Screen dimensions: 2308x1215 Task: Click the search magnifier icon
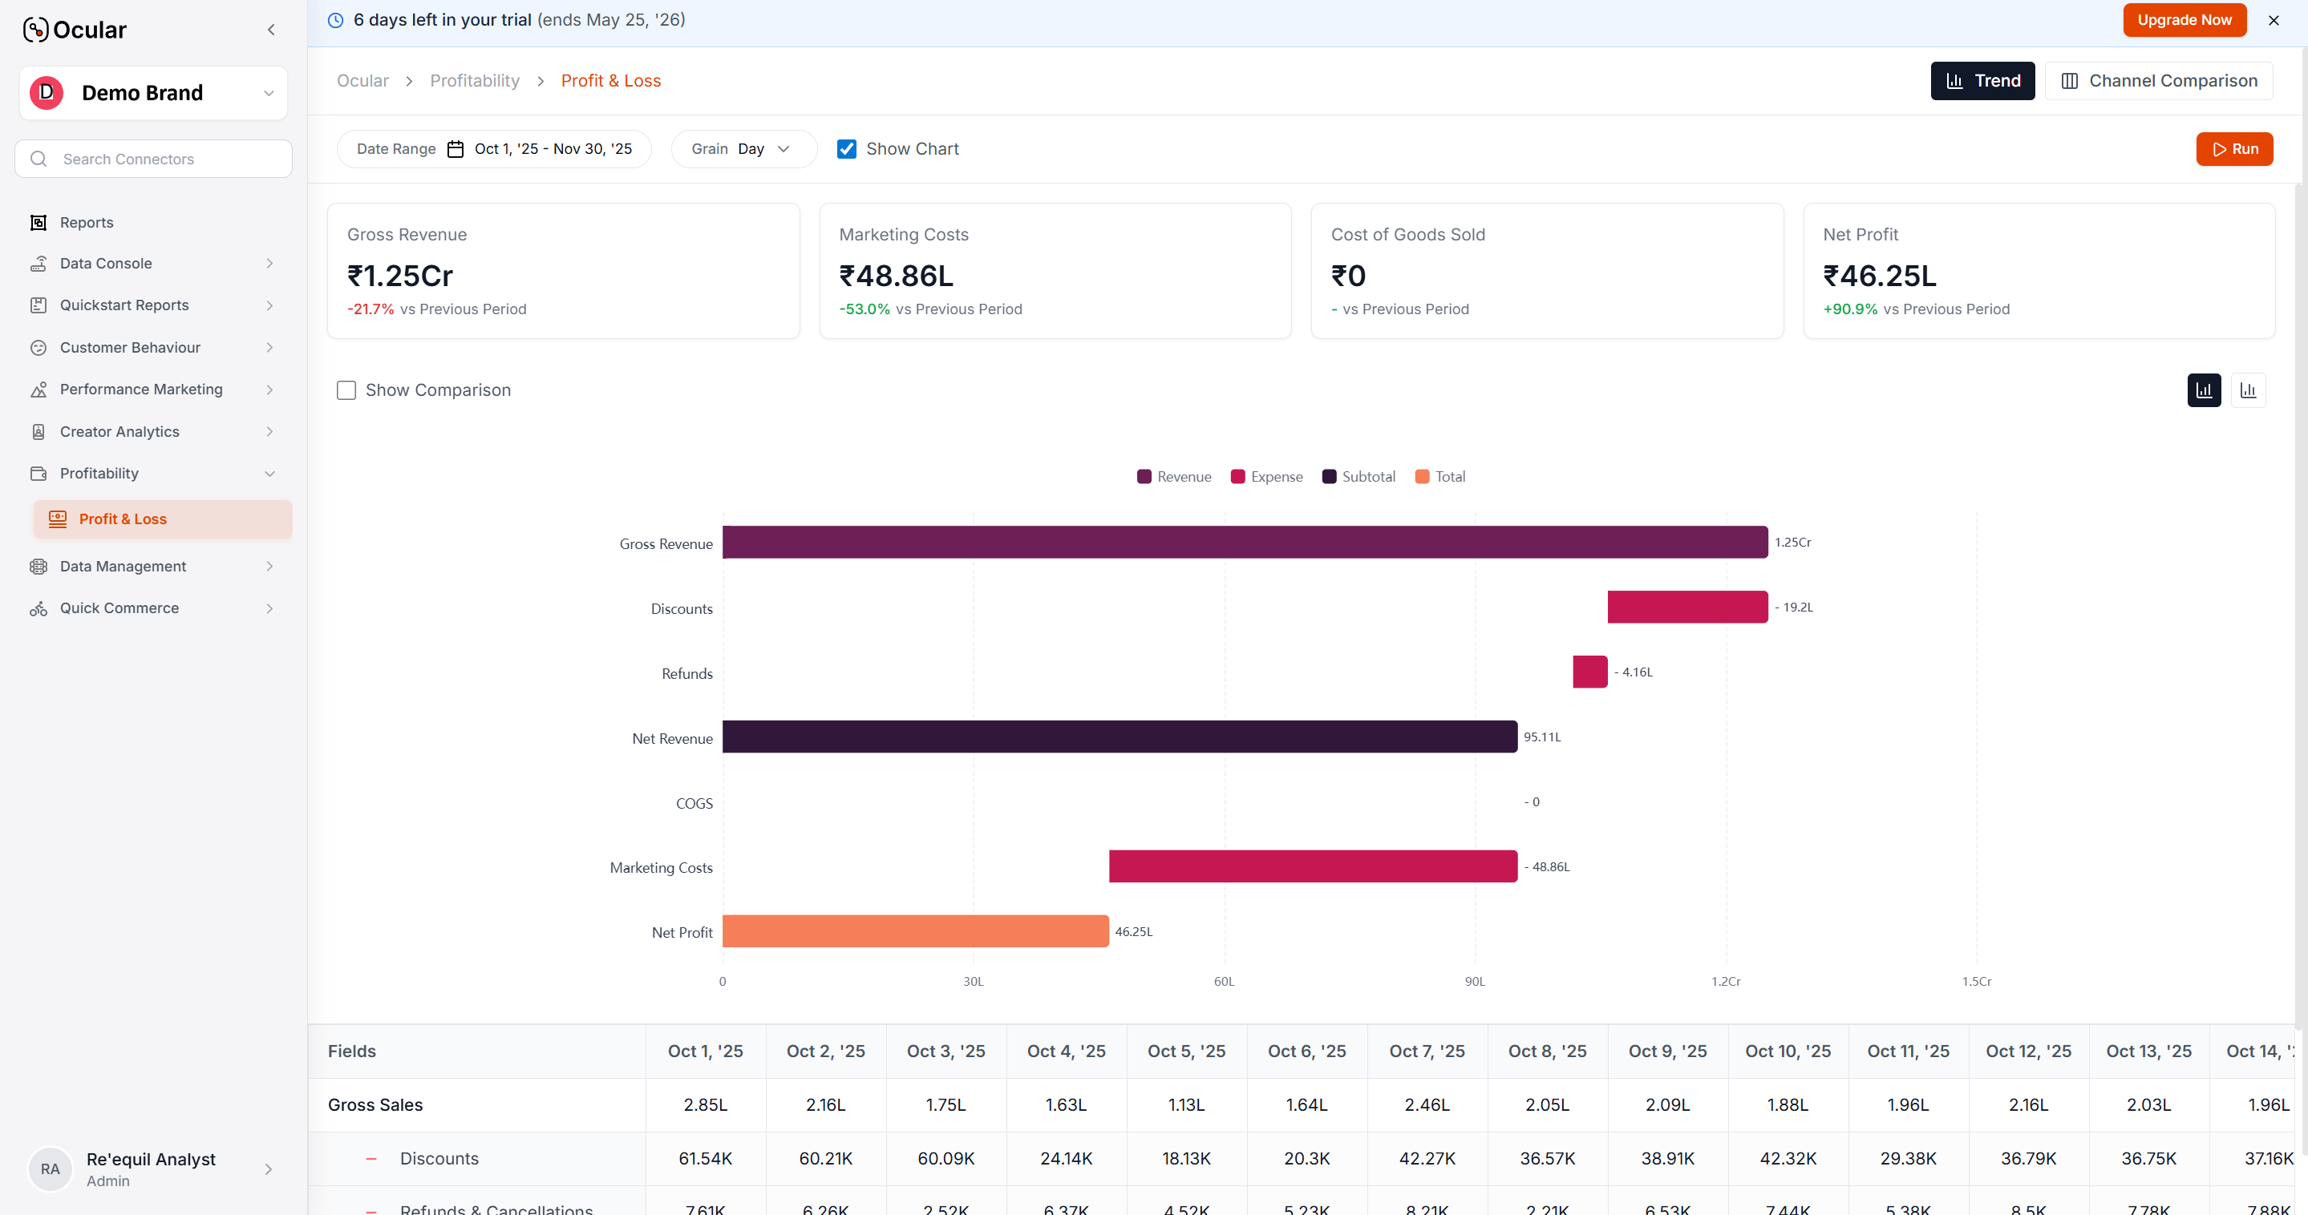(38, 159)
